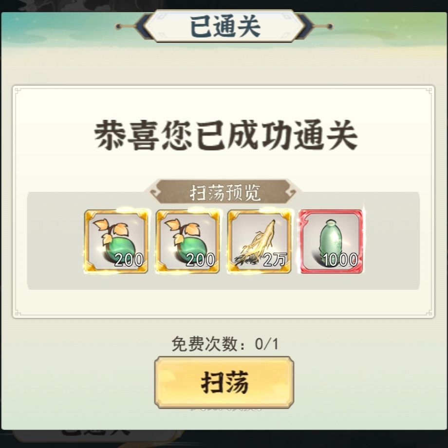Select the second green herb pouch reward

pos(187,242)
